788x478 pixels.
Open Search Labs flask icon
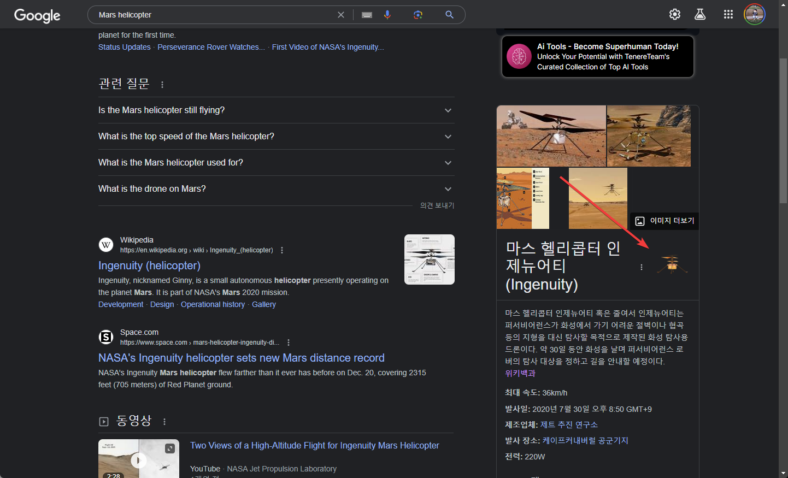tap(700, 14)
